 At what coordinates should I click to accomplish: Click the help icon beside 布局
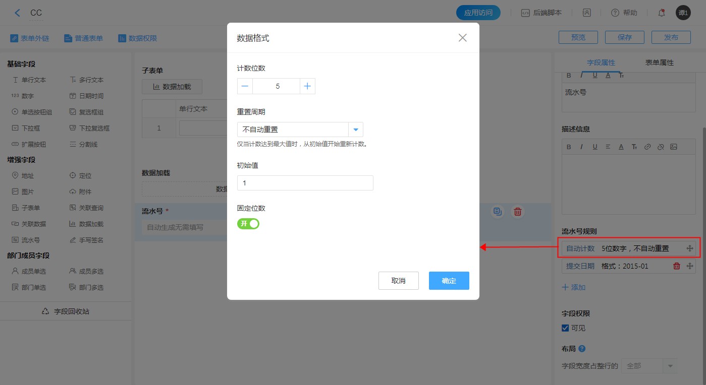582,349
